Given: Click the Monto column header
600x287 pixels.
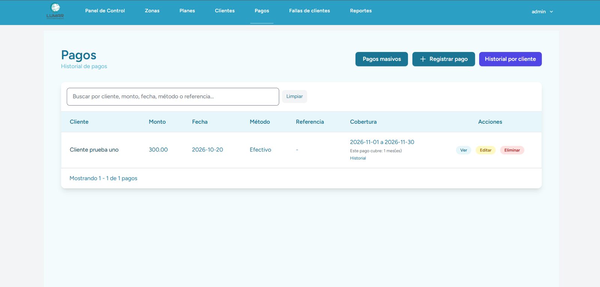Looking at the screenshot, I should point(157,122).
